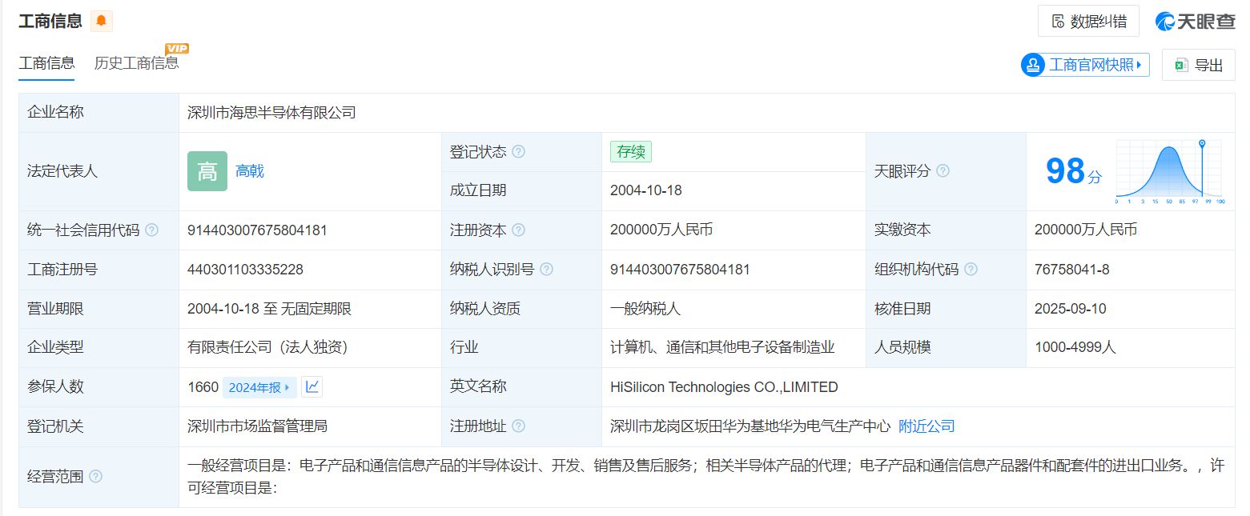Click the question mark next to 经营范围
Image resolution: width=1250 pixels, height=516 pixels.
[95, 476]
